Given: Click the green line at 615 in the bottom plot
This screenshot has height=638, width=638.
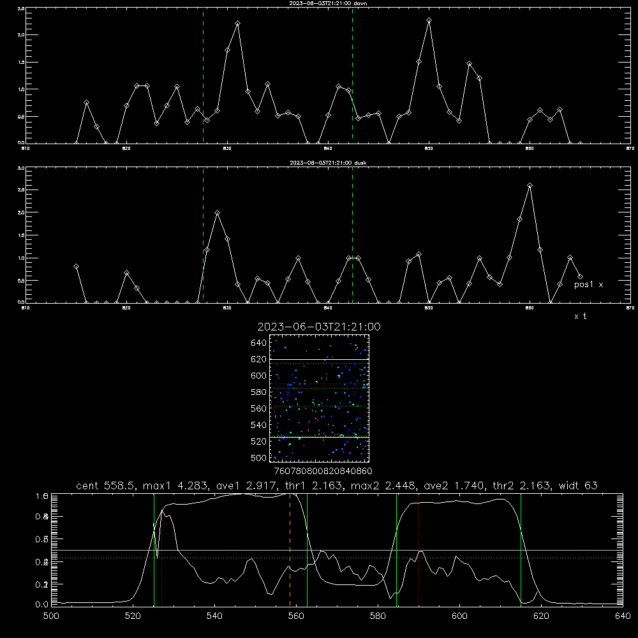Looking at the screenshot, I should 521,549.
